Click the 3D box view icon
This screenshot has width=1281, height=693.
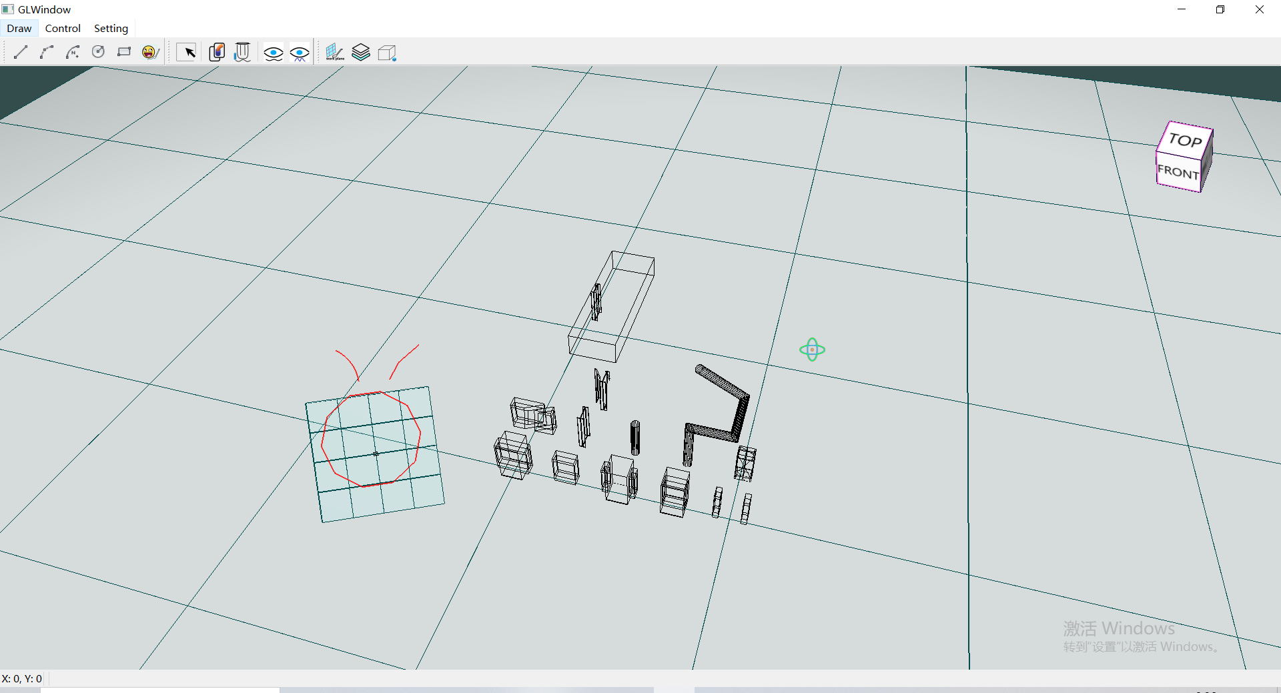click(387, 53)
